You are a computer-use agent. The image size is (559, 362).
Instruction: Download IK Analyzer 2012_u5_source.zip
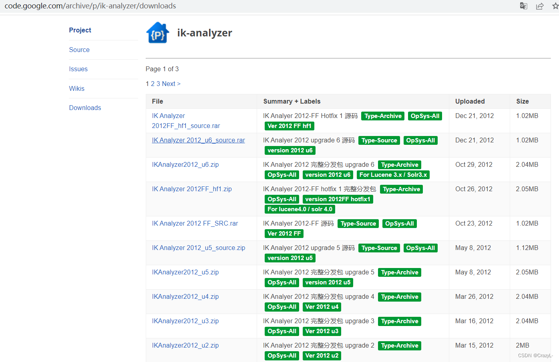(x=199, y=248)
